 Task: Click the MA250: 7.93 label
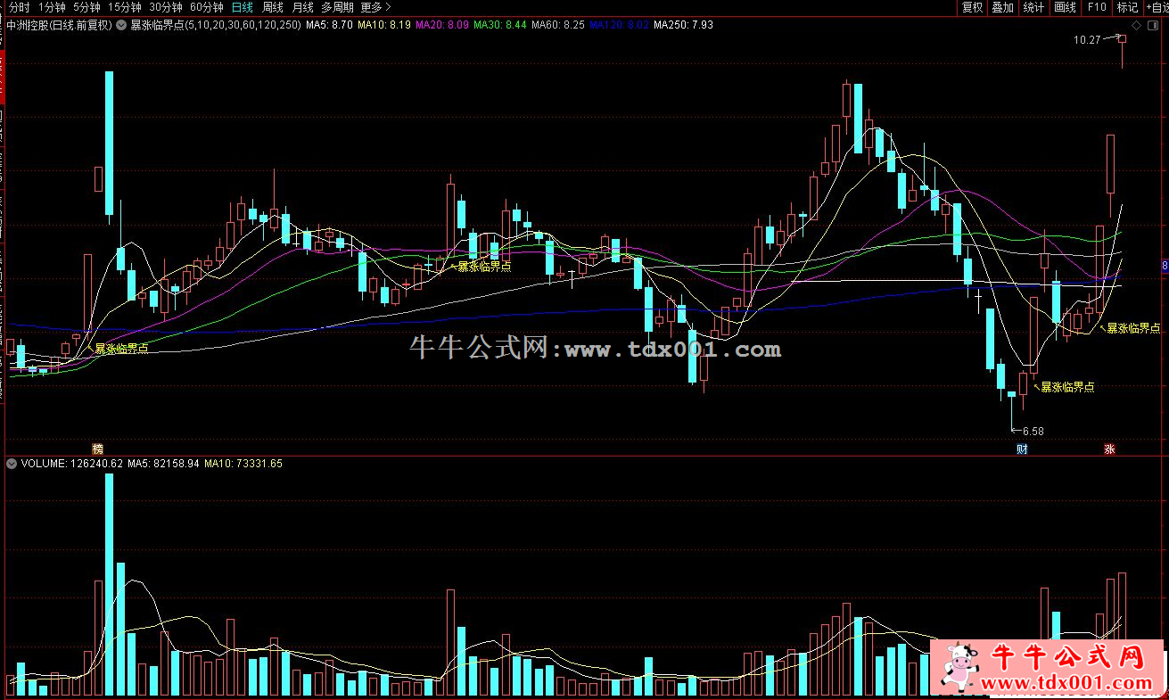click(x=683, y=25)
